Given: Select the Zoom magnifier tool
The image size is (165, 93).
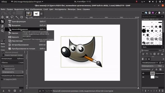Looking at the screenshot, I should (2, 31).
